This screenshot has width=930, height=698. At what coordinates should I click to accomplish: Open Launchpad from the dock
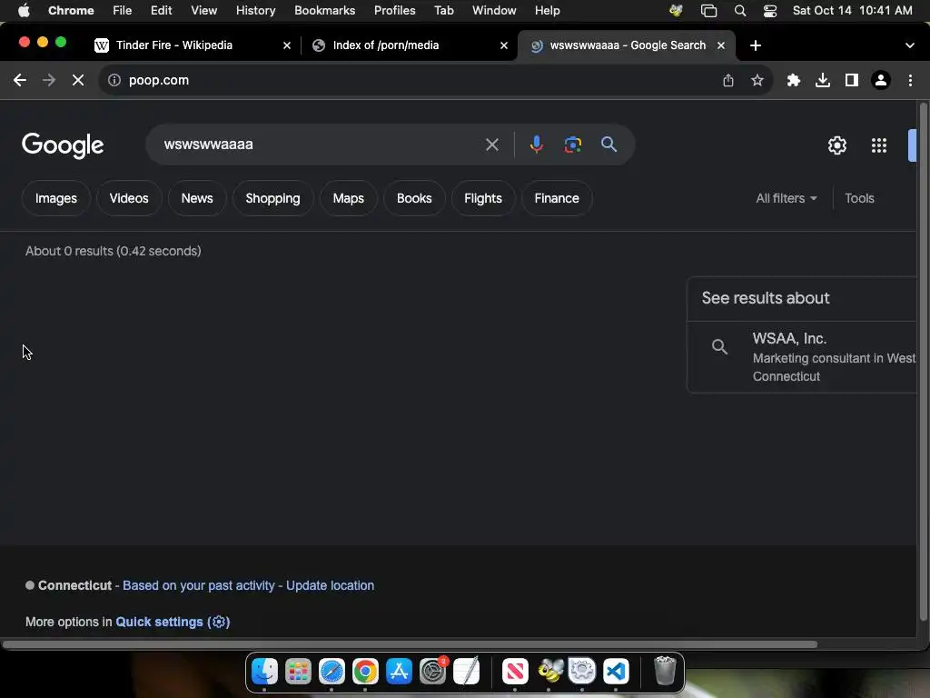pos(298,672)
